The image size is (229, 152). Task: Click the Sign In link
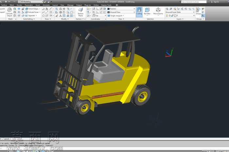coord(216,2)
